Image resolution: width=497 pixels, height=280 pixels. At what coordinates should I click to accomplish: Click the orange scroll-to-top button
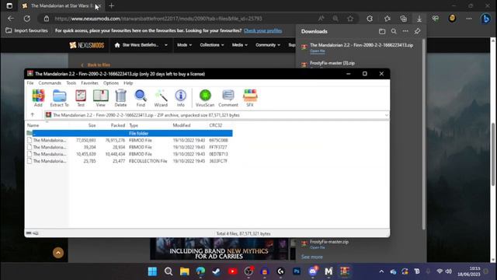[x=58, y=253]
